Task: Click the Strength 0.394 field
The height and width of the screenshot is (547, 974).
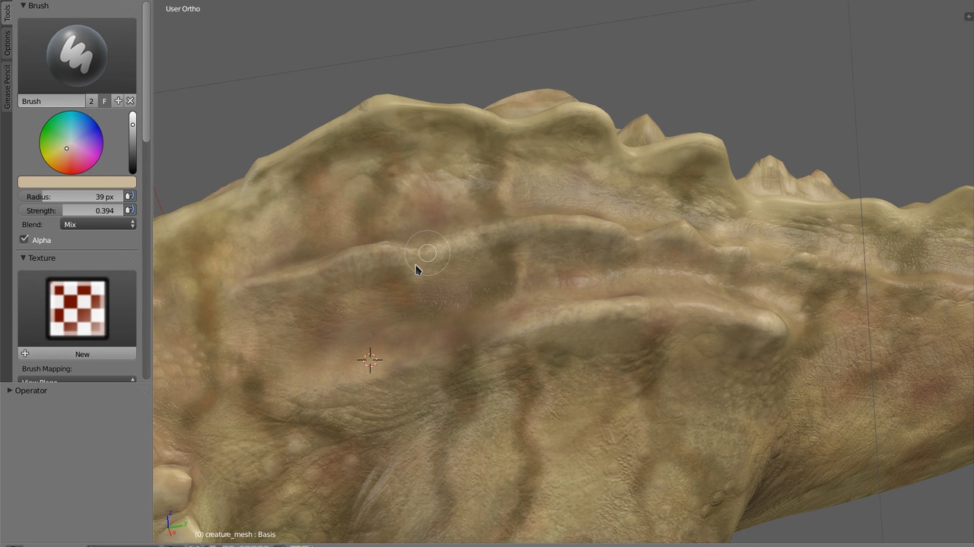Action: point(71,210)
